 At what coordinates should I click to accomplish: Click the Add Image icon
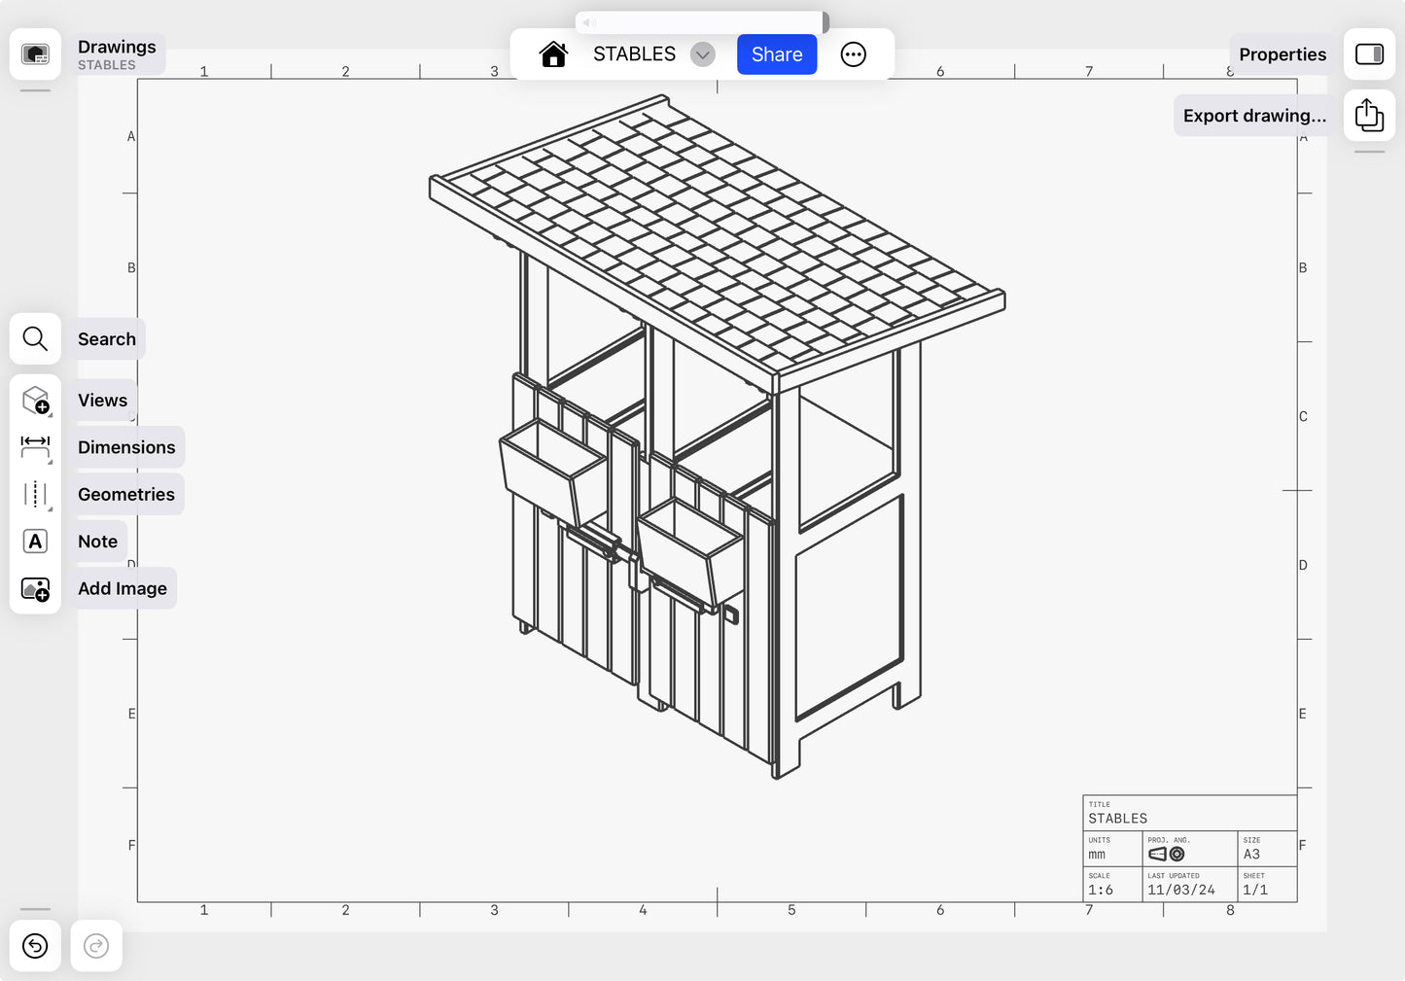tap(35, 588)
